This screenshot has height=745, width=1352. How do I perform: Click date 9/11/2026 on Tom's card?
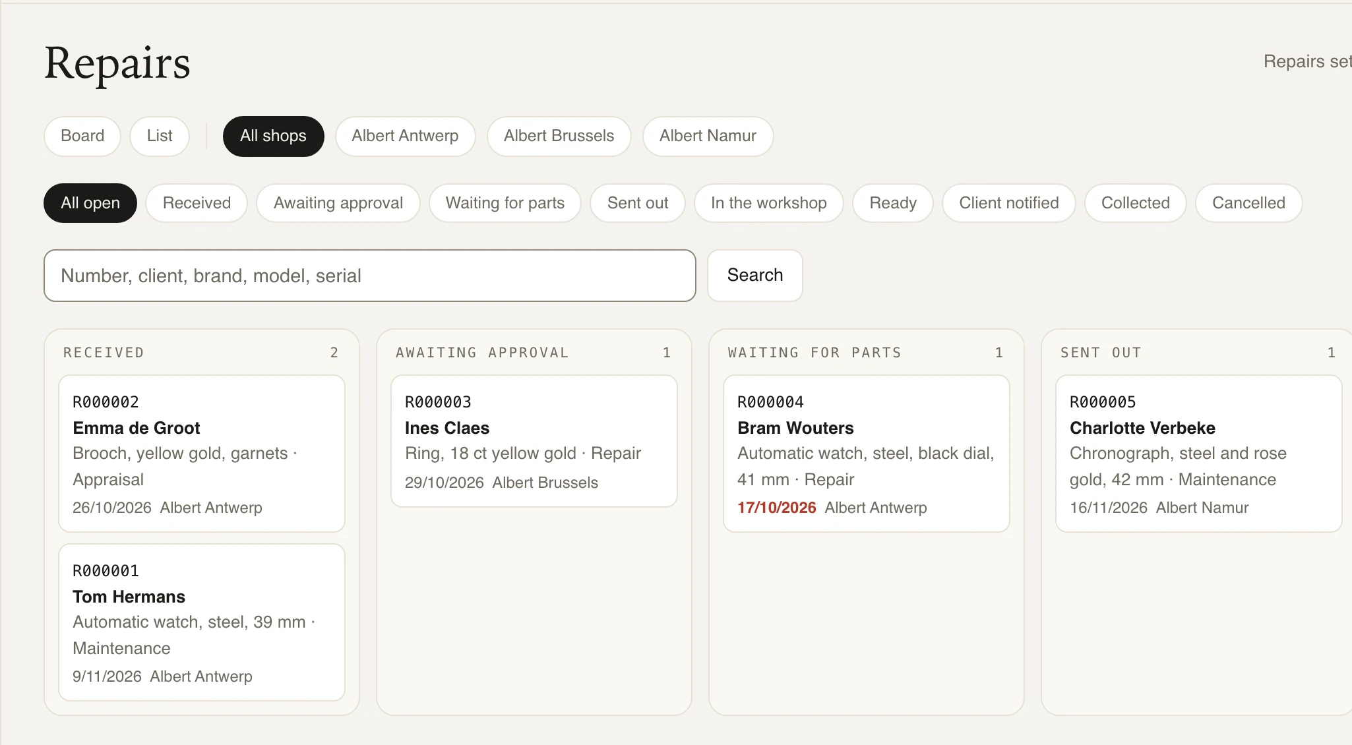click(107, 676)
